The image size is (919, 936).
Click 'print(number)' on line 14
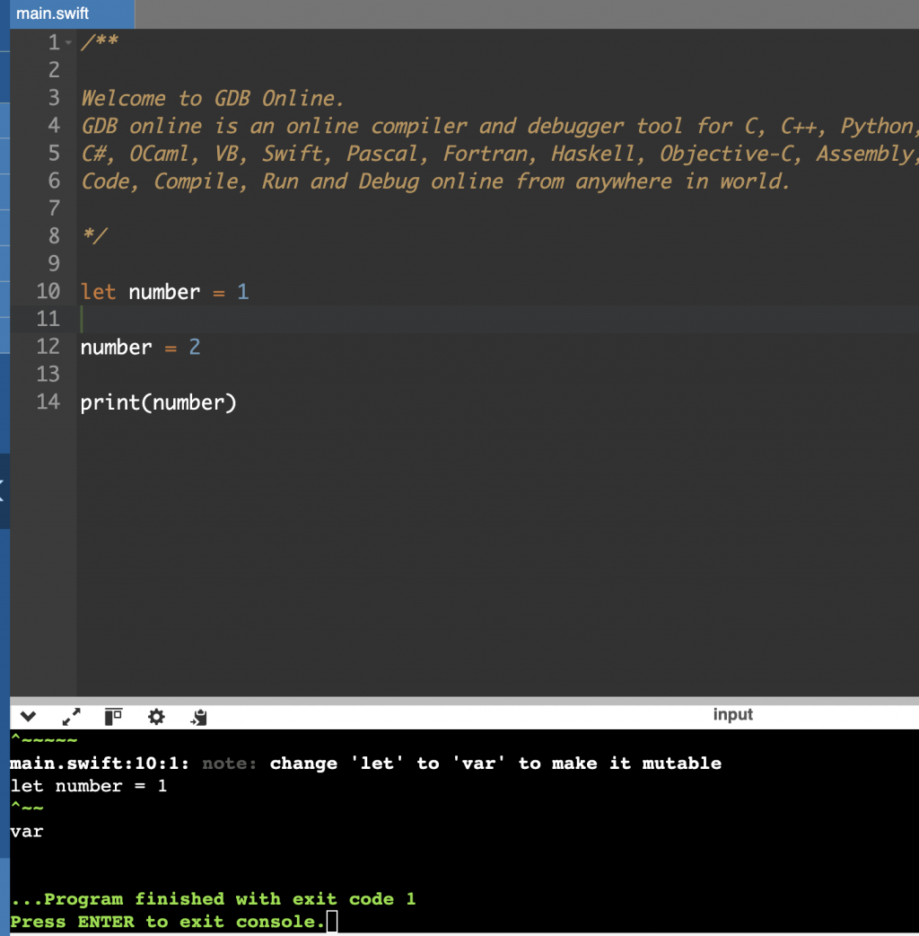[159, 403]
